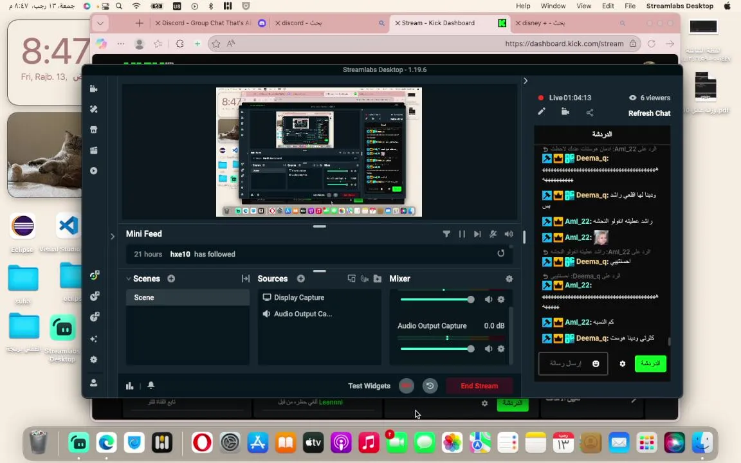Add a new scene with the plus icon
The image size is (741, 463).
coord(171,278)
